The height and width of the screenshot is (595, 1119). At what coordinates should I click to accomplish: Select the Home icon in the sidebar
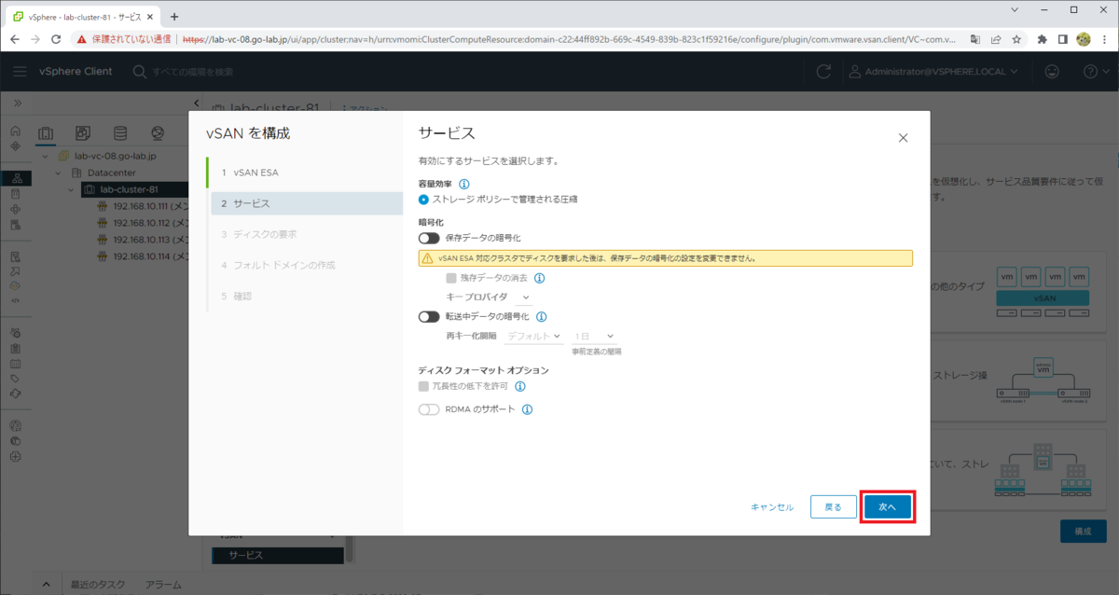click(16, 131)
